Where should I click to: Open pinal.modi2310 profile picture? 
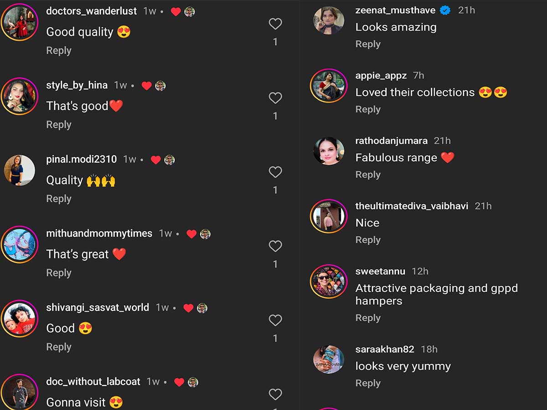pos(19,170)
